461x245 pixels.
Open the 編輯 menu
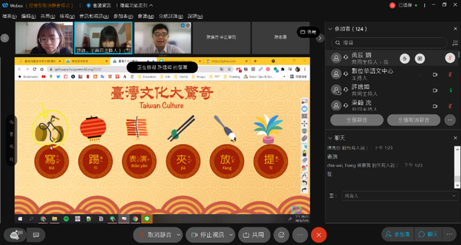29,16
